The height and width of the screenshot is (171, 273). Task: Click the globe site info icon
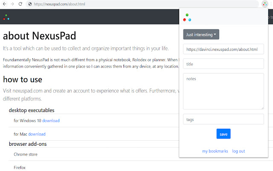point(30,4)
